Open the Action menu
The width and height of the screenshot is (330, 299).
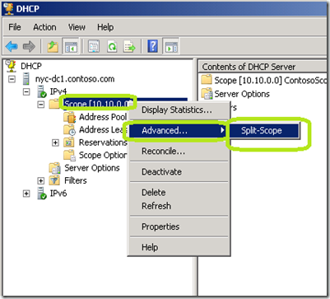(44, 27)
